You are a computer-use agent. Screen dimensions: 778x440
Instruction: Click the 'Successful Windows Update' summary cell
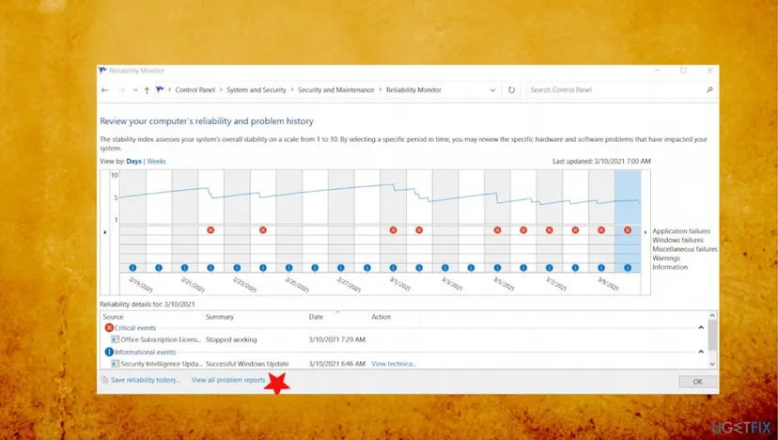click(247, 364)
